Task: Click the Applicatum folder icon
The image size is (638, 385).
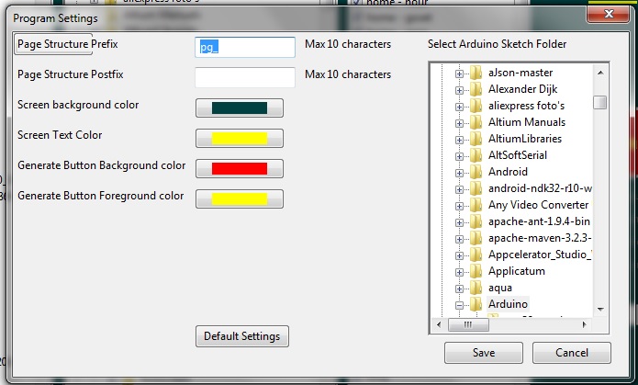Action: click(x=476, y=271)
